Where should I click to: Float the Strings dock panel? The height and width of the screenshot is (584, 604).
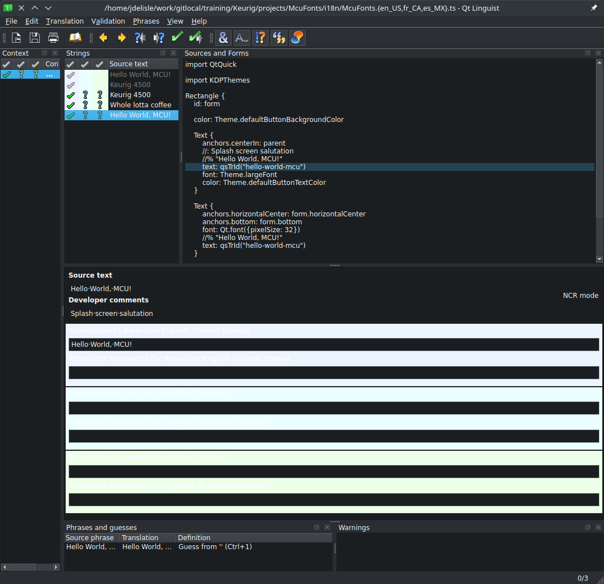(163, 53)
